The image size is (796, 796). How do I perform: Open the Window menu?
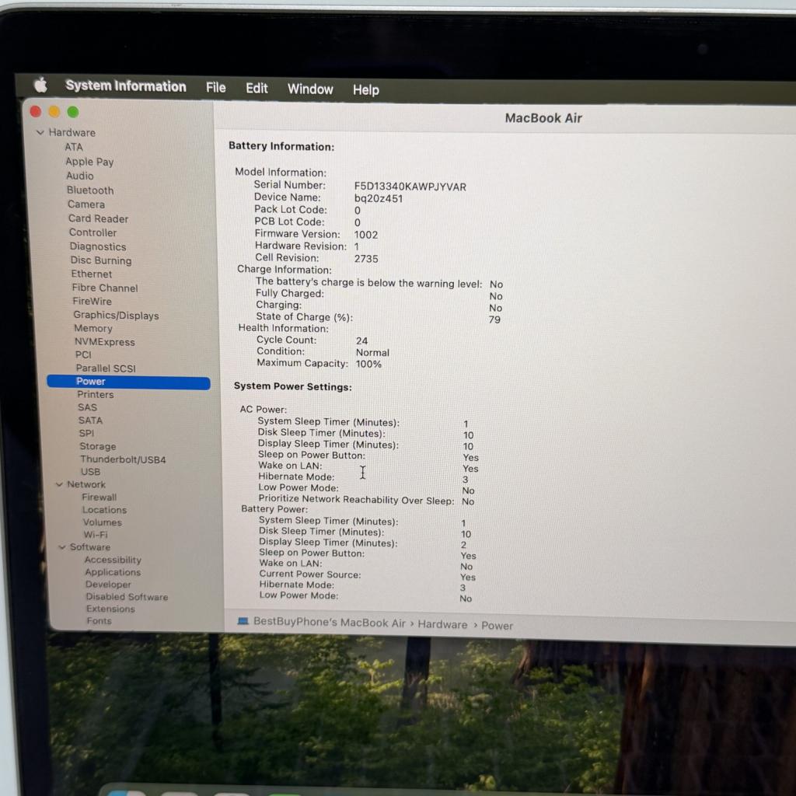click(x=310, y=89)
